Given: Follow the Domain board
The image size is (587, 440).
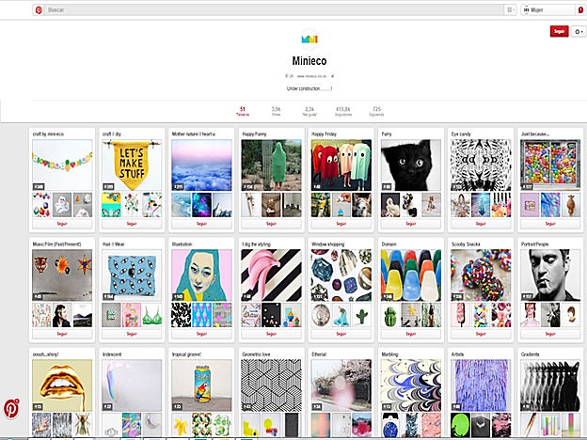Looking at the screenshot, I should pos(411,334).
